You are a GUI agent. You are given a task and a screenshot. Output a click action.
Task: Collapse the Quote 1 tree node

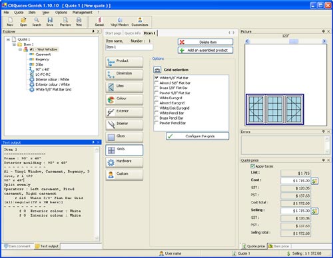coord(8,39)
